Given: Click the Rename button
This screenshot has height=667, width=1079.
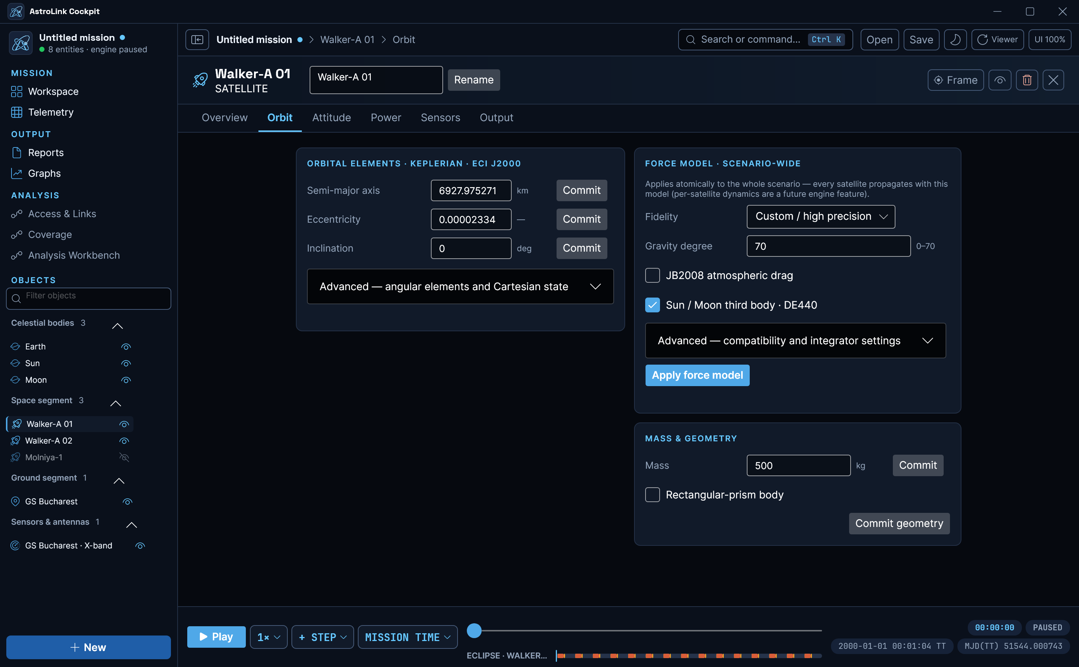Looking at the screenshot, I should pyautogui.click(x=473, y=80).
